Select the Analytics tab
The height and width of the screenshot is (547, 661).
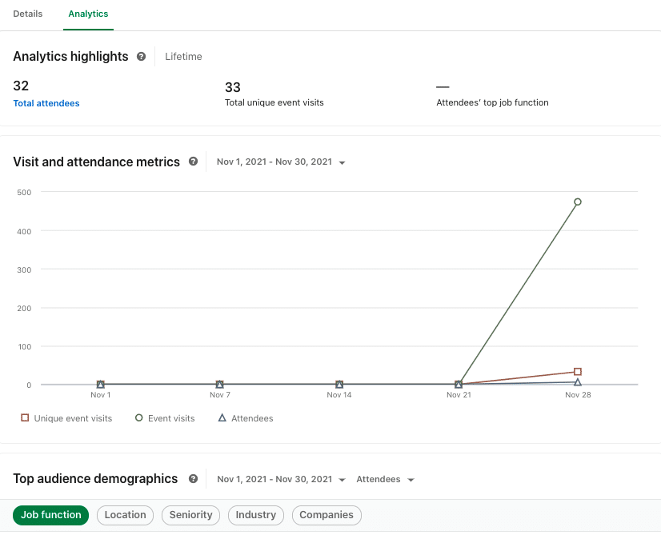tap(88, 14)
